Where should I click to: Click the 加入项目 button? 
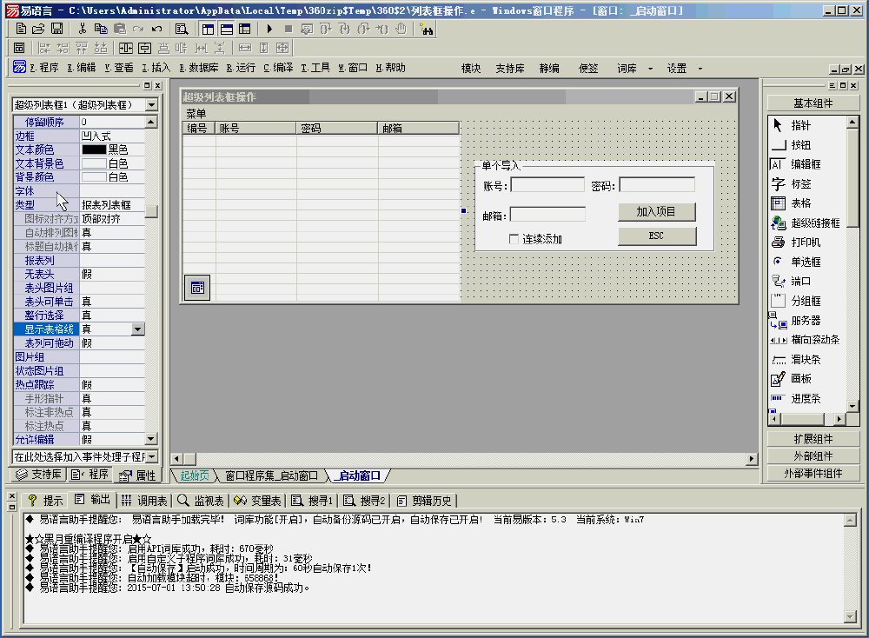coord(656,212)
